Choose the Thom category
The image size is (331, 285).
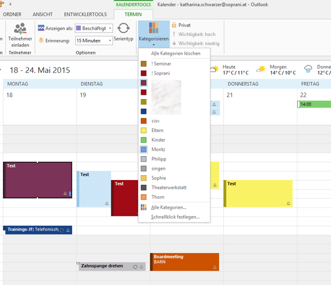174,197
